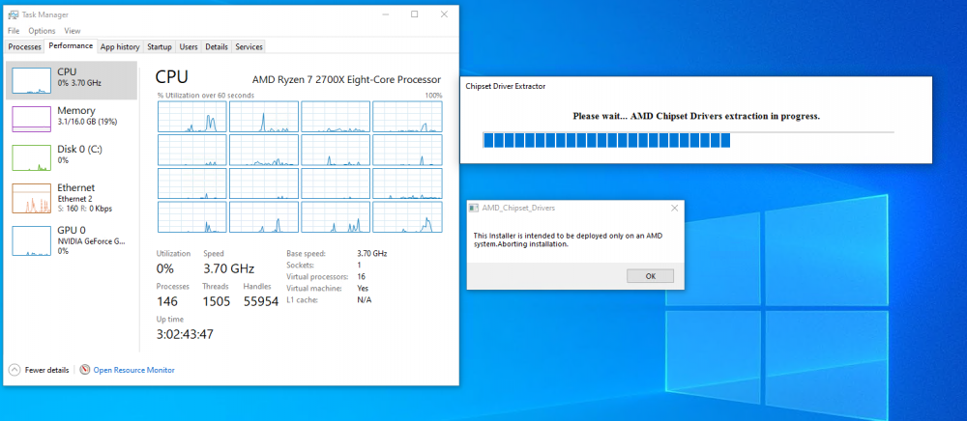967x421 pixels.
Task: Close the AMD_Chipset_Drivers dialog
Action: click(x=674, y=208)
